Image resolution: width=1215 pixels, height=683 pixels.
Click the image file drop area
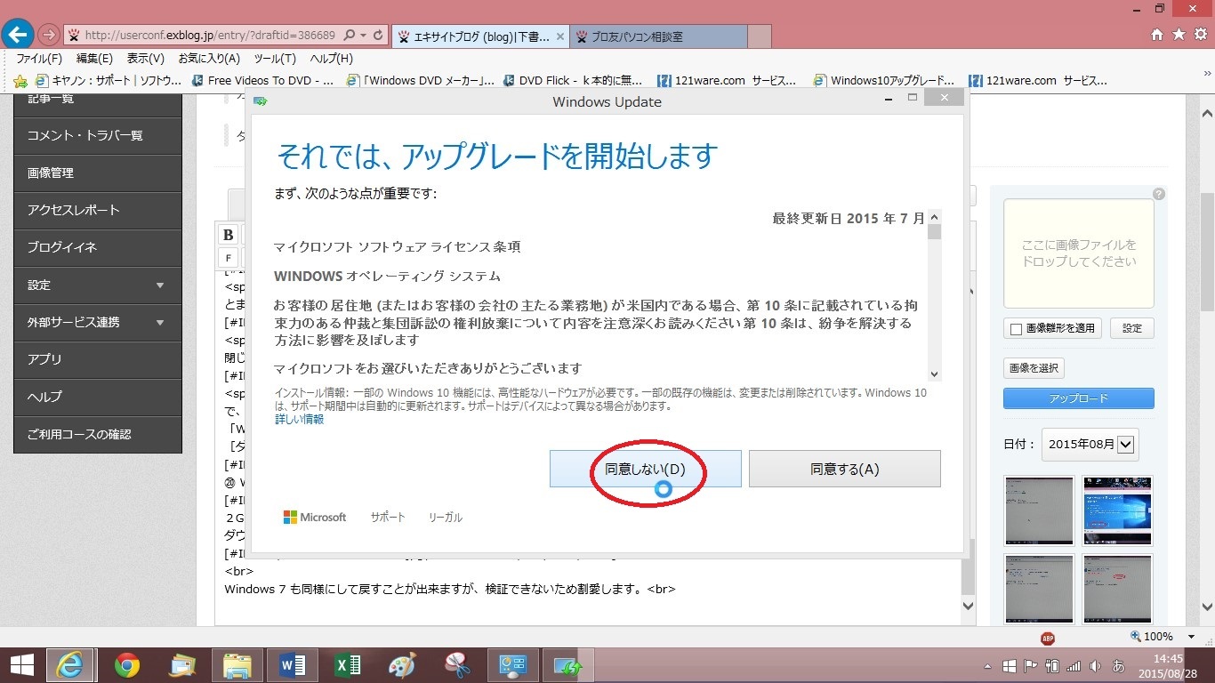[1079, 253]
